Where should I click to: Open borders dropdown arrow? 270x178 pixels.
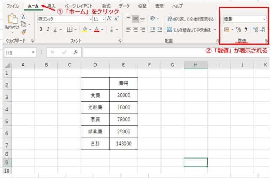pyautogui.click(x=76, y=29)
